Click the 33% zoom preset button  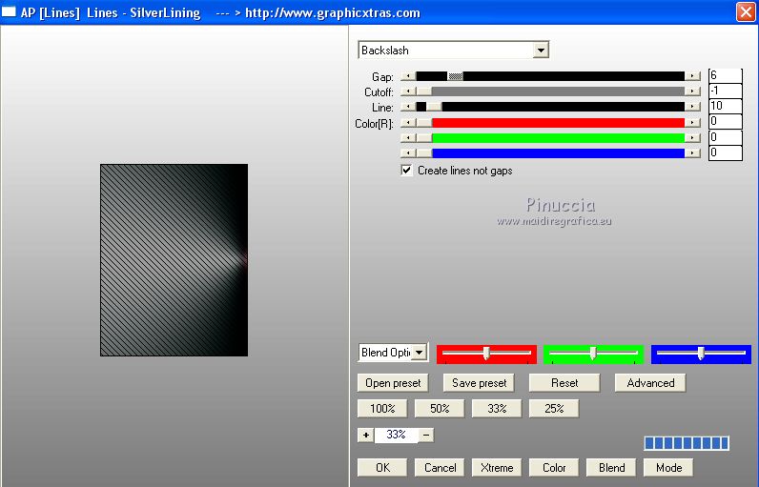click(497, 409)
